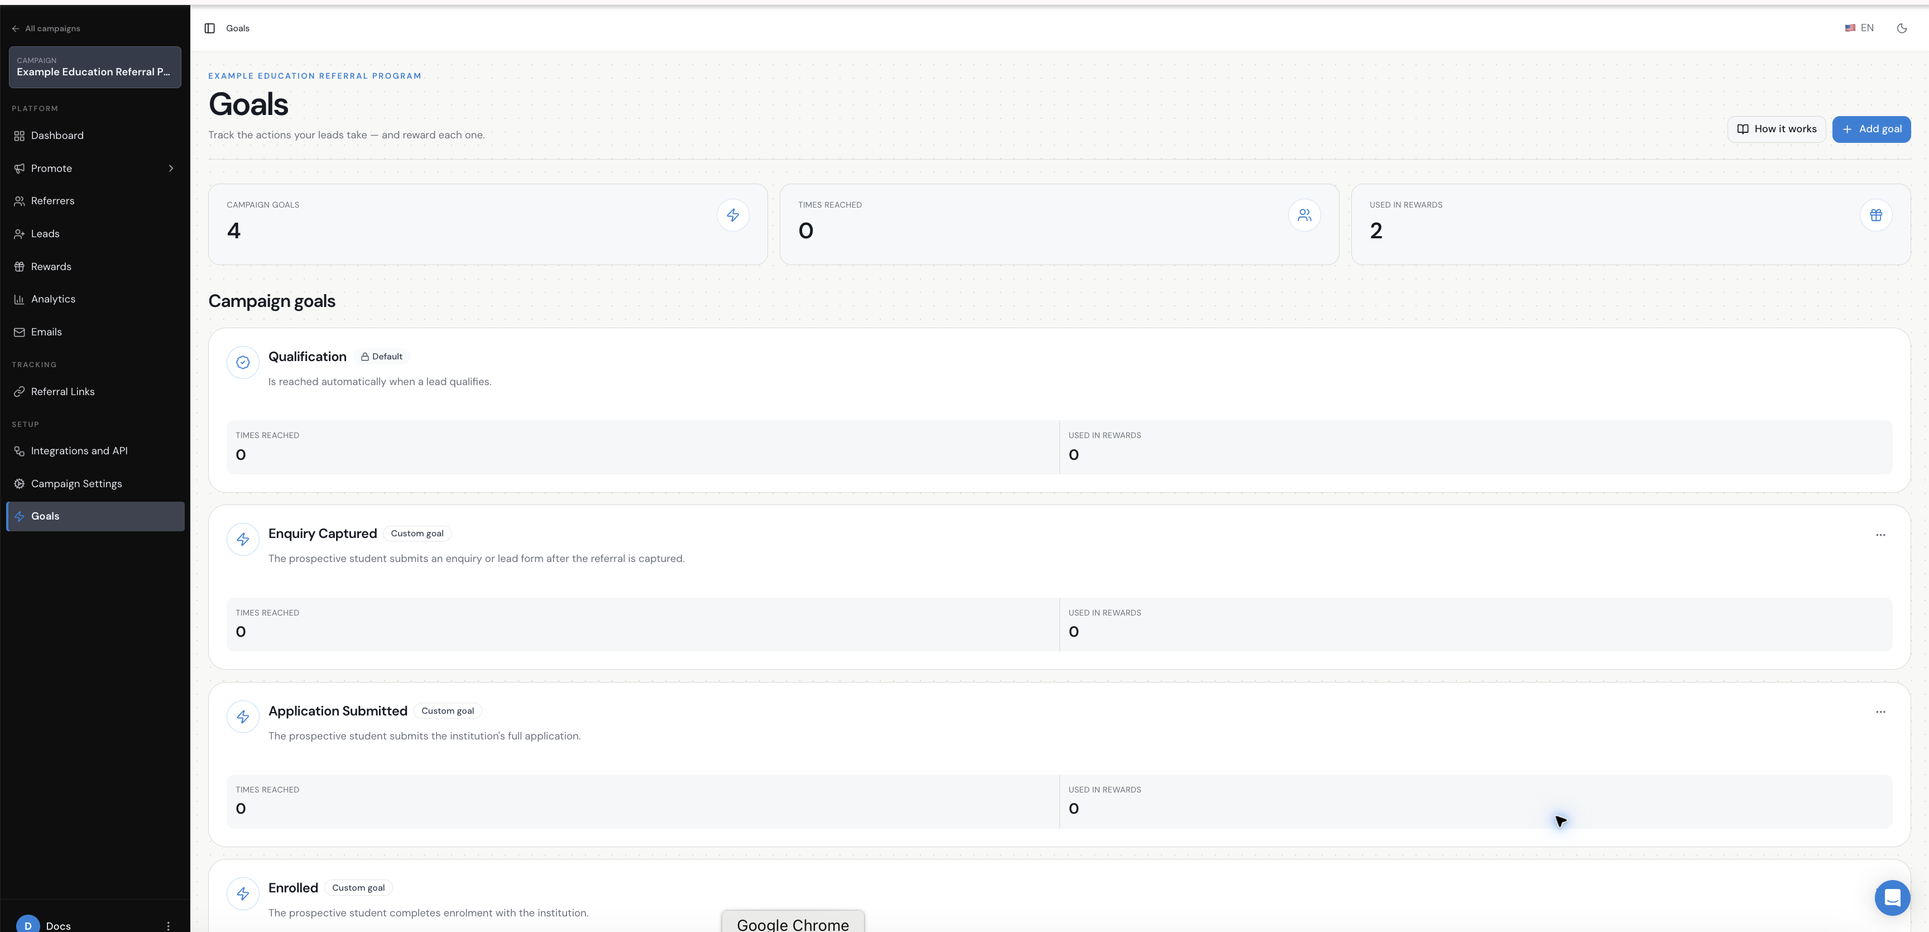The width and height of the screenshot is (1929, 932).
Task: Open the campaign switcher card
Action: pyautogui.click(x=95, y=68)
